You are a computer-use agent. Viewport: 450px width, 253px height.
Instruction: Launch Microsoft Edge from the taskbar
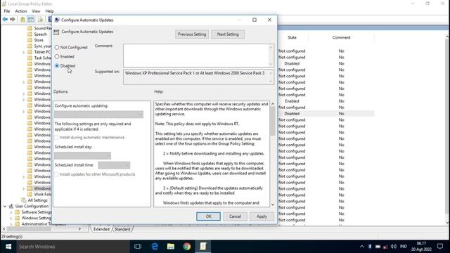[x=155, y=247]
